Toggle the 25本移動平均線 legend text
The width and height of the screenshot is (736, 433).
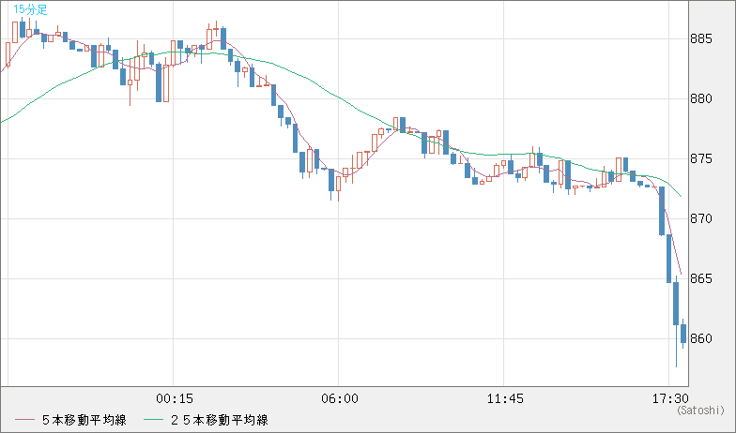[215, 419]
